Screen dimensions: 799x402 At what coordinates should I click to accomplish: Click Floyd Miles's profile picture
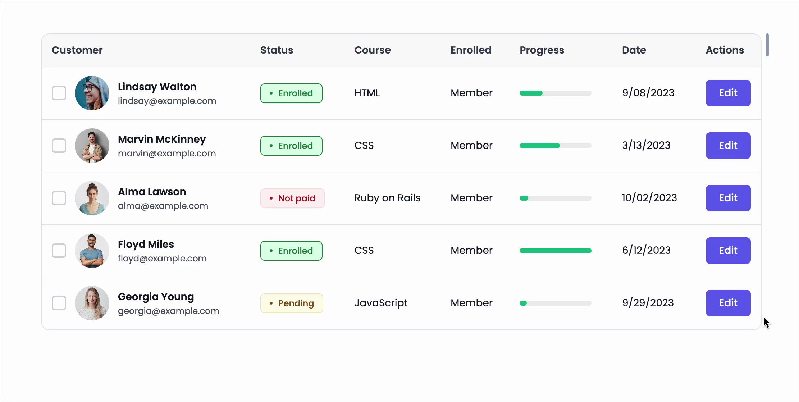(x=92, y=251)
